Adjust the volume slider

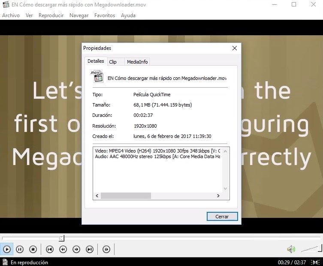(311, 248)
